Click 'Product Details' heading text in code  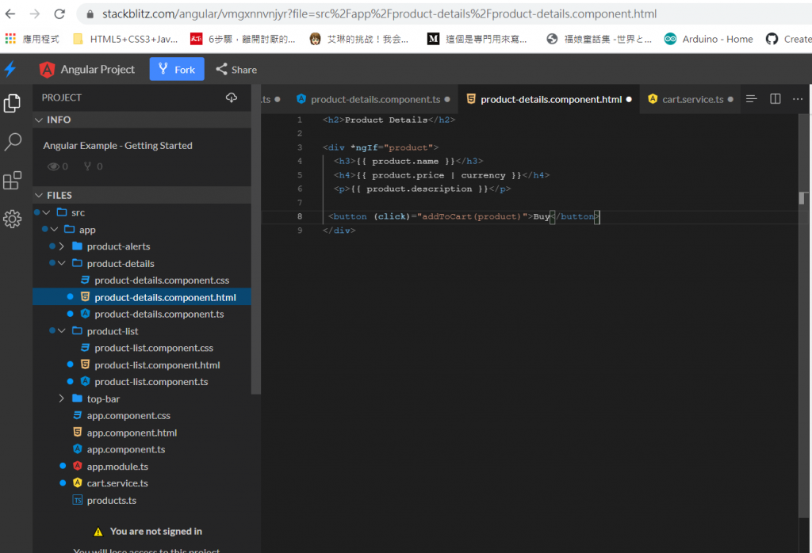pos(386,120)
